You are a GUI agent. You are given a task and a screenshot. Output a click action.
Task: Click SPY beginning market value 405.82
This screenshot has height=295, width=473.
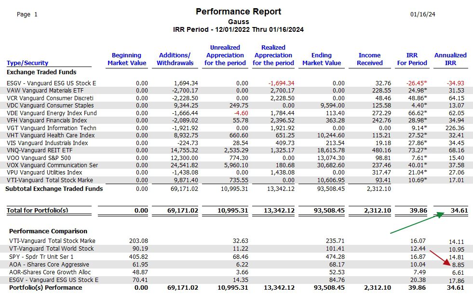pos(138,257)
